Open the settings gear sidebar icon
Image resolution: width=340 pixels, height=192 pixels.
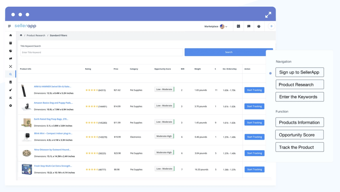[x=11, y=106]
